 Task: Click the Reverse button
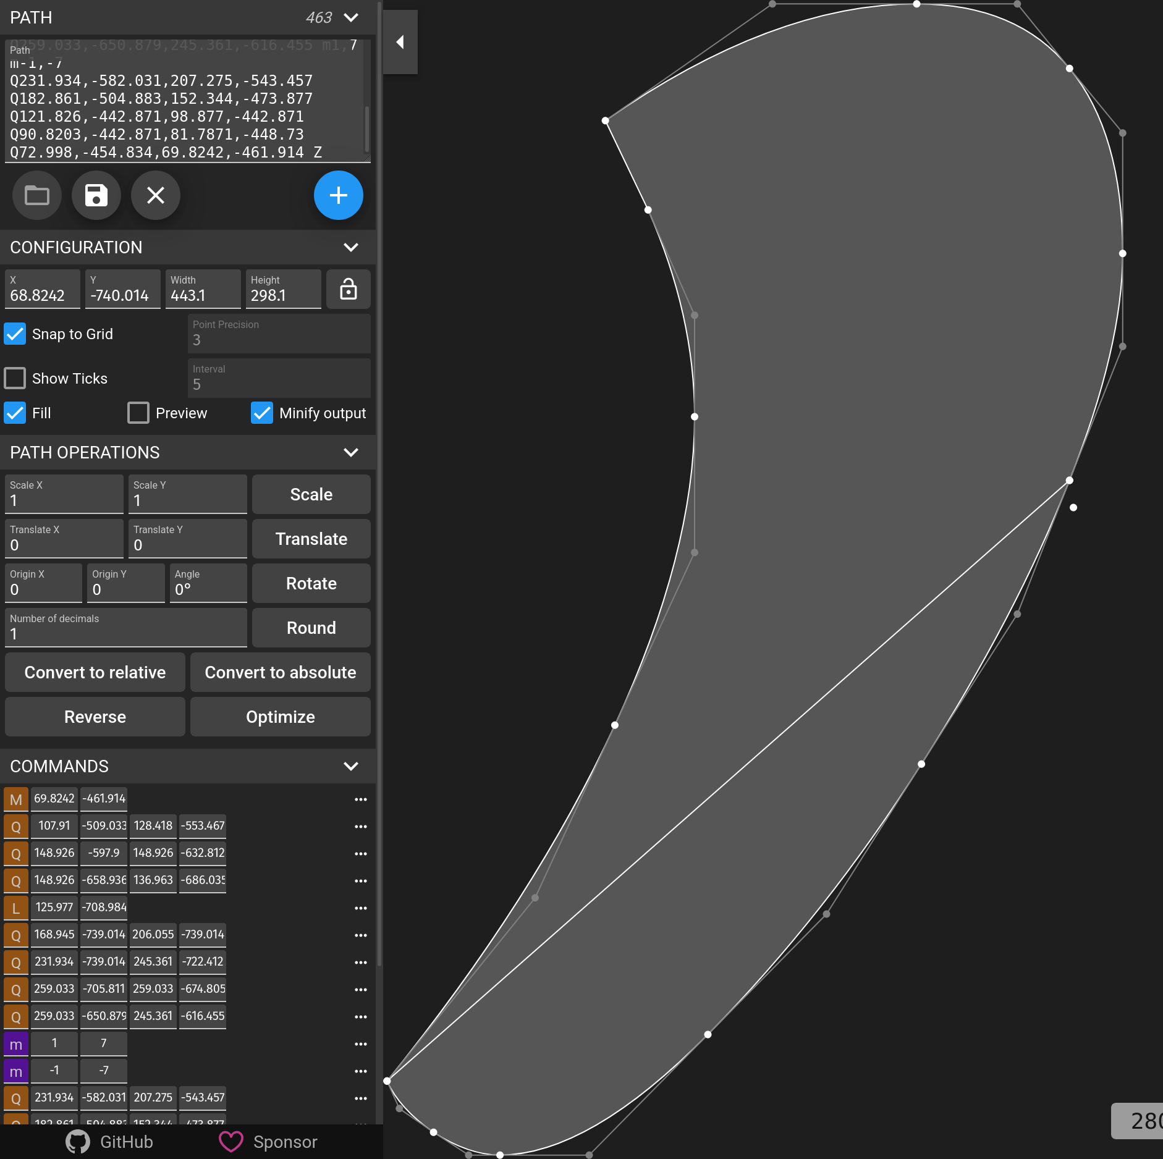coord(95,717)
